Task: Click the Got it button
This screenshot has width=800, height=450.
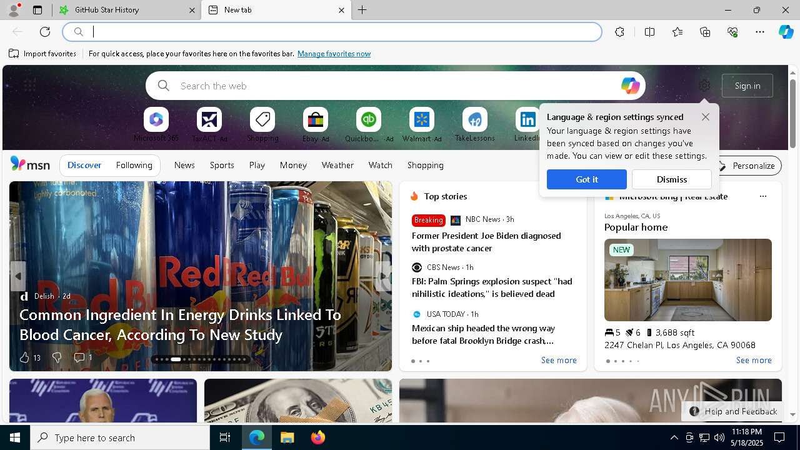Action: pyautogui.click(x=587, y=179)
